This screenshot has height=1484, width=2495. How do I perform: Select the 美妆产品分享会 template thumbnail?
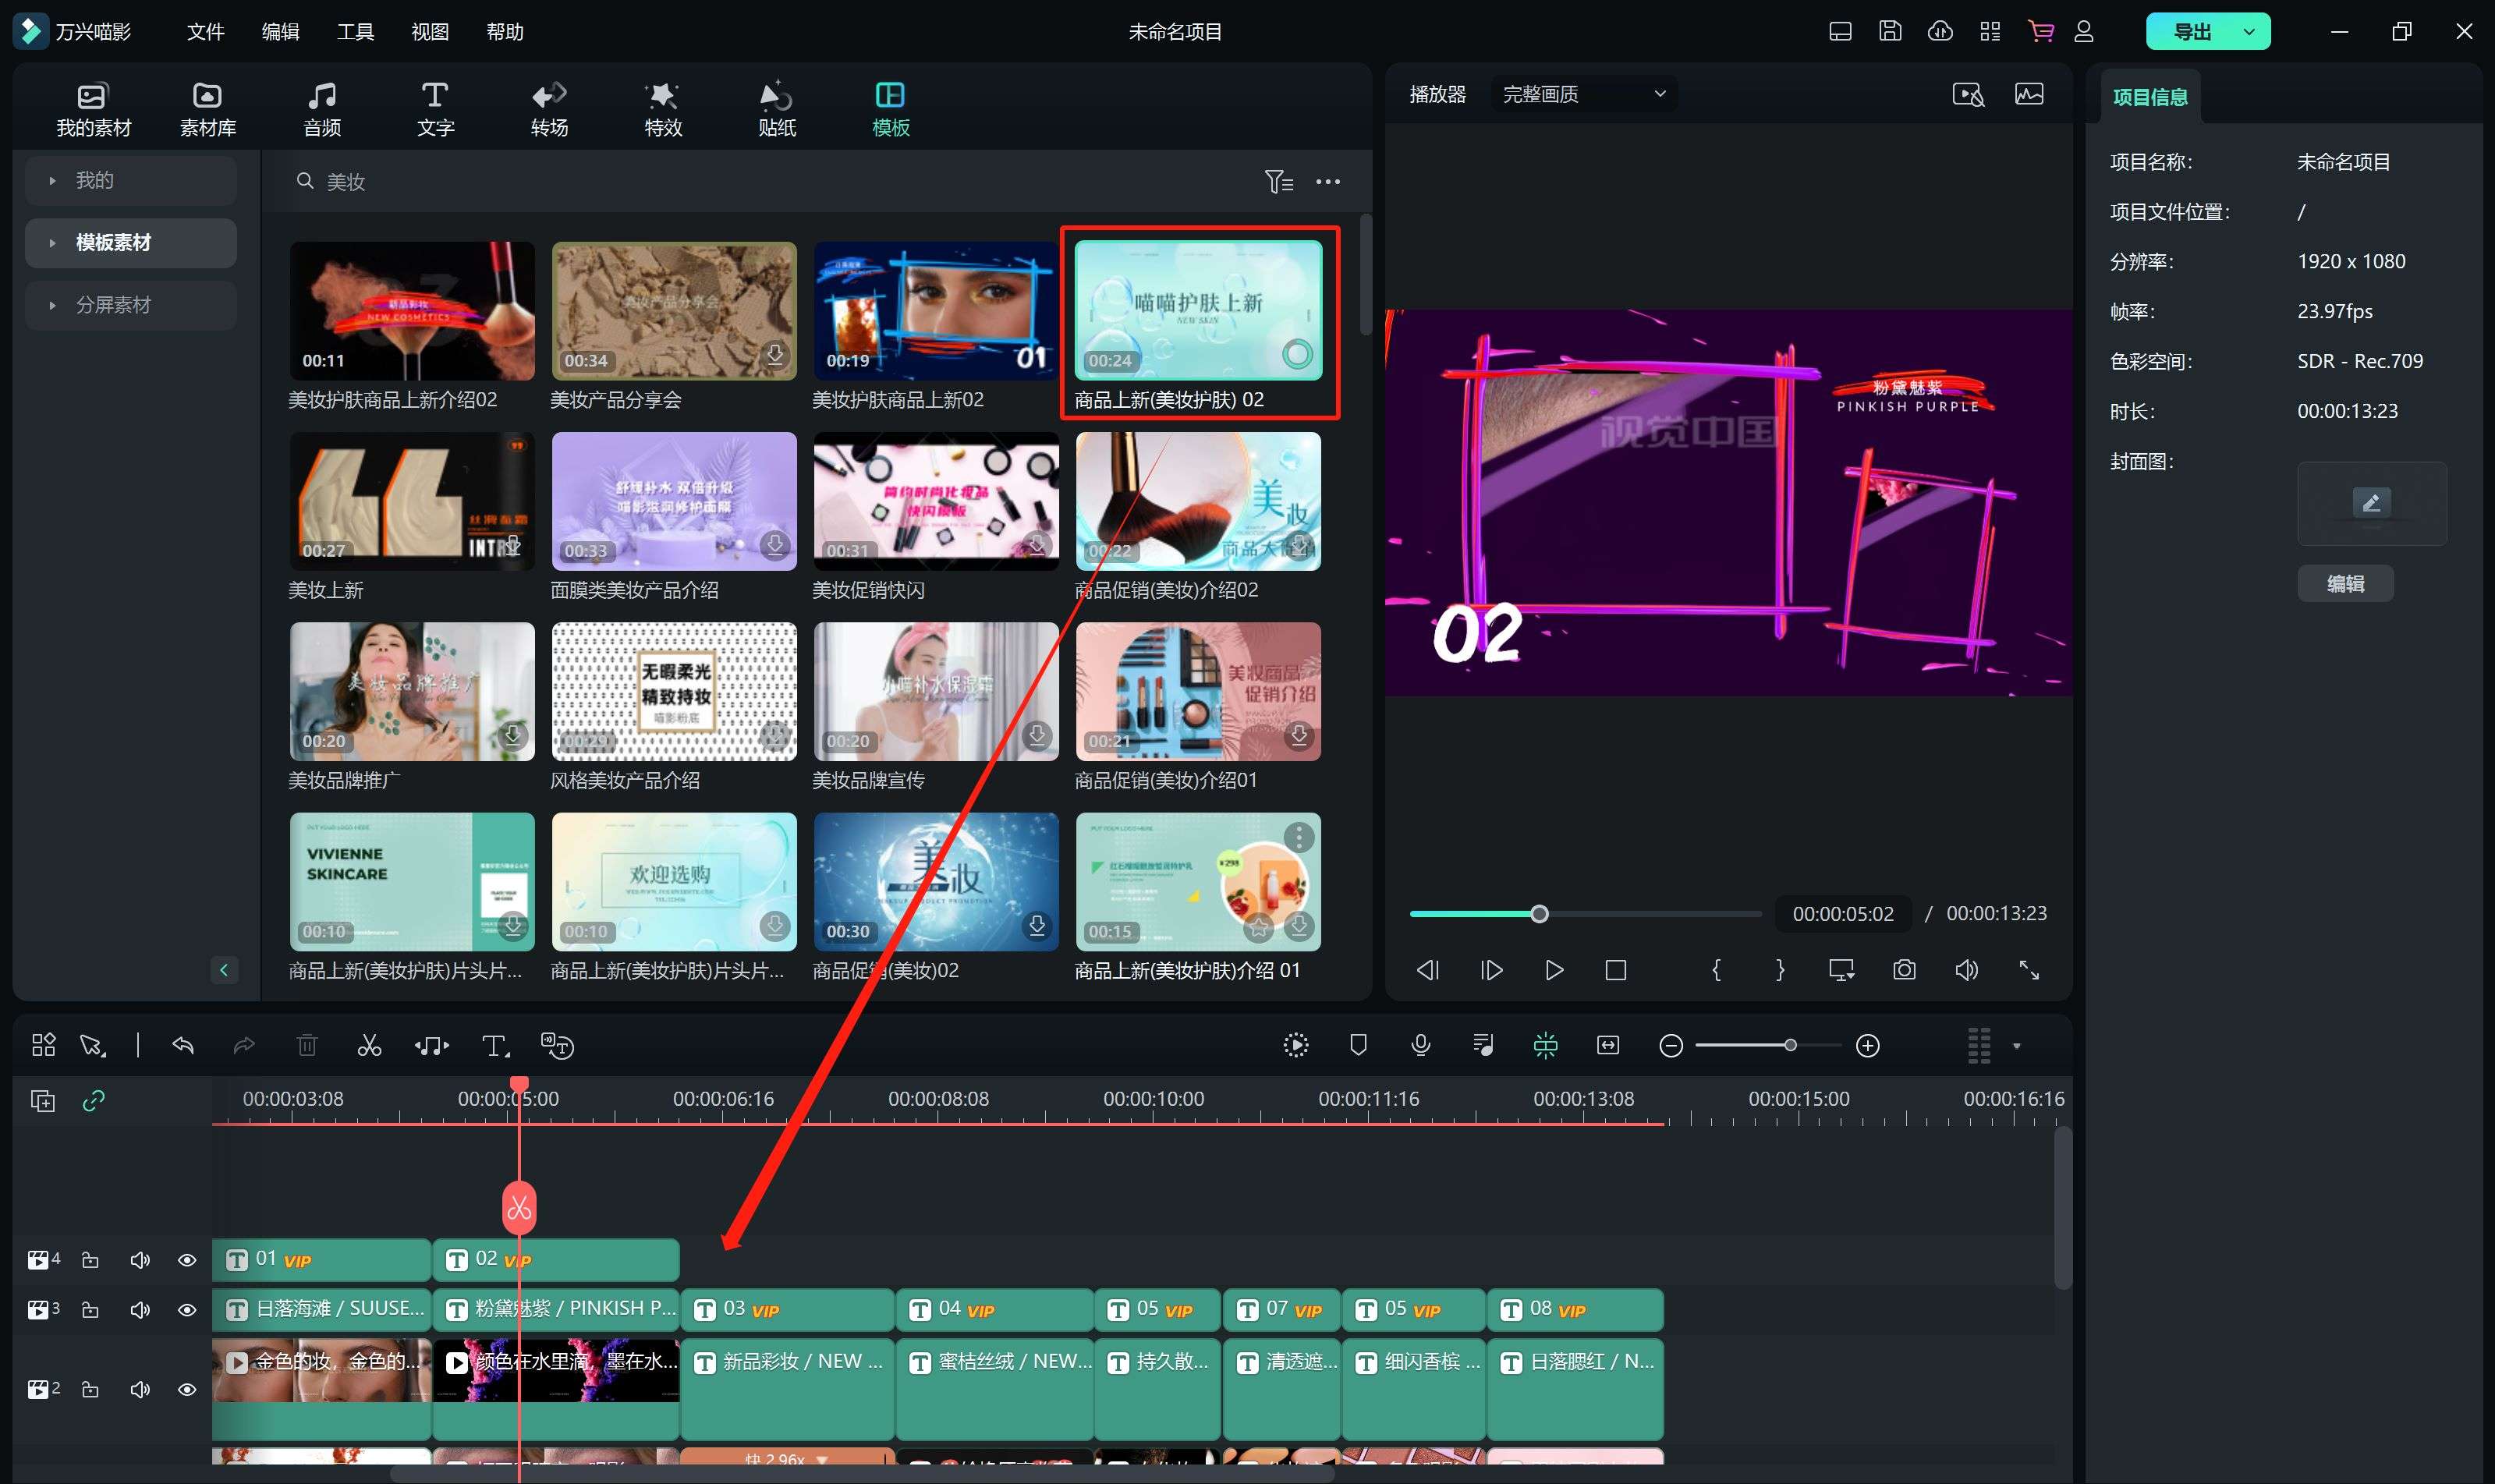[674, 311]
